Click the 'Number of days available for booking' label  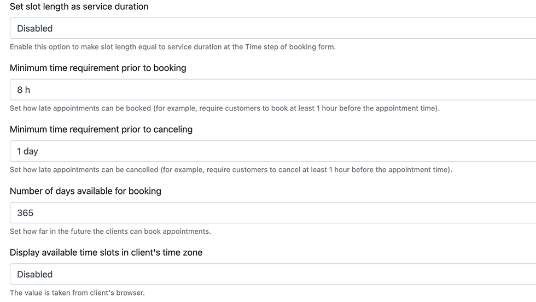click(85, 191)
